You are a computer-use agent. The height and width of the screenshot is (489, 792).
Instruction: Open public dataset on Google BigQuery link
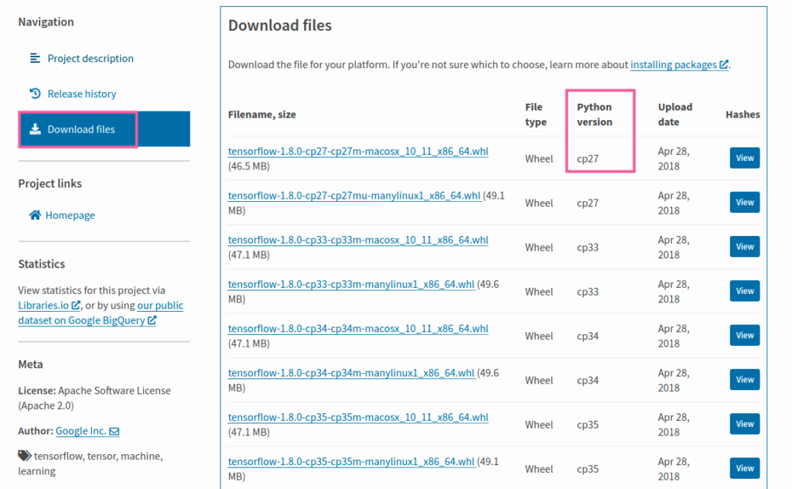click(101, 313)
